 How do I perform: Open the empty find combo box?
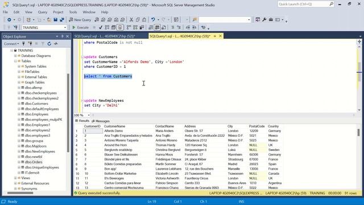[x=225, y=20]
